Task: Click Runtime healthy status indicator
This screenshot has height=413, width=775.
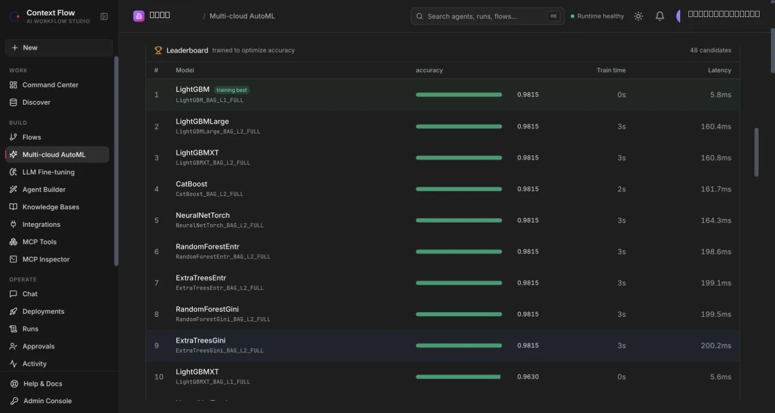Action: (597, 16)
